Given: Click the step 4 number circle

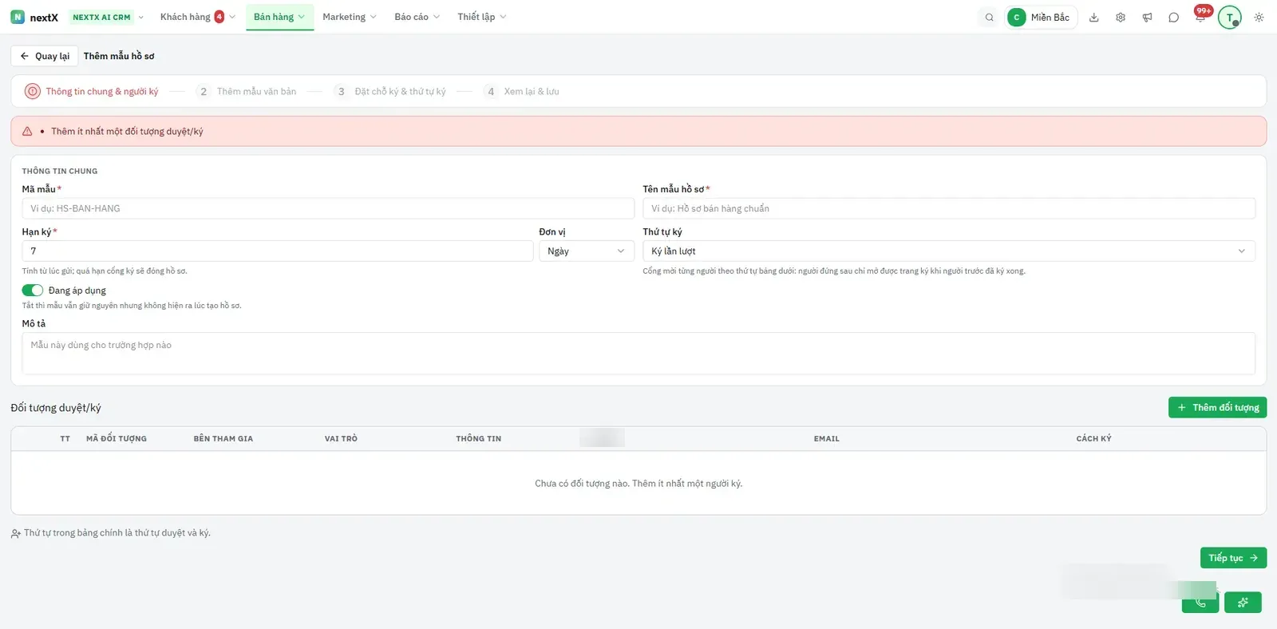Looking at the screenshot, I should (x=491, y=91).
